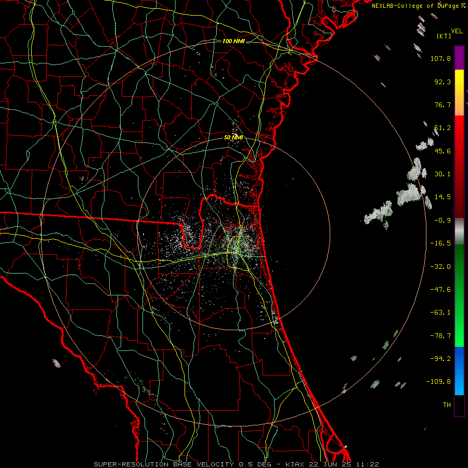The height and width of the screenshot is (468, 468).
Task: Click the -32.0 legend value
Action: tap(440, 267)
